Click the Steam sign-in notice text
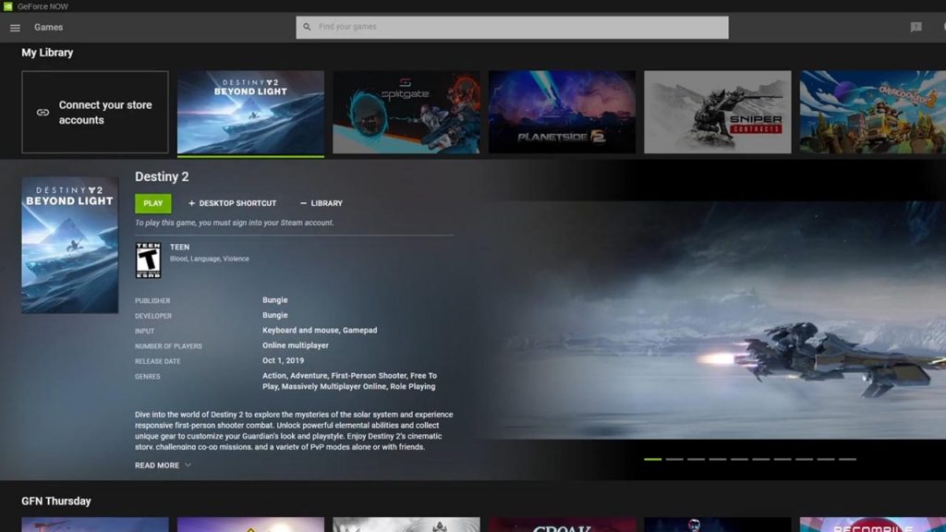Screen dimensions: 946x532 click(234, 223)
